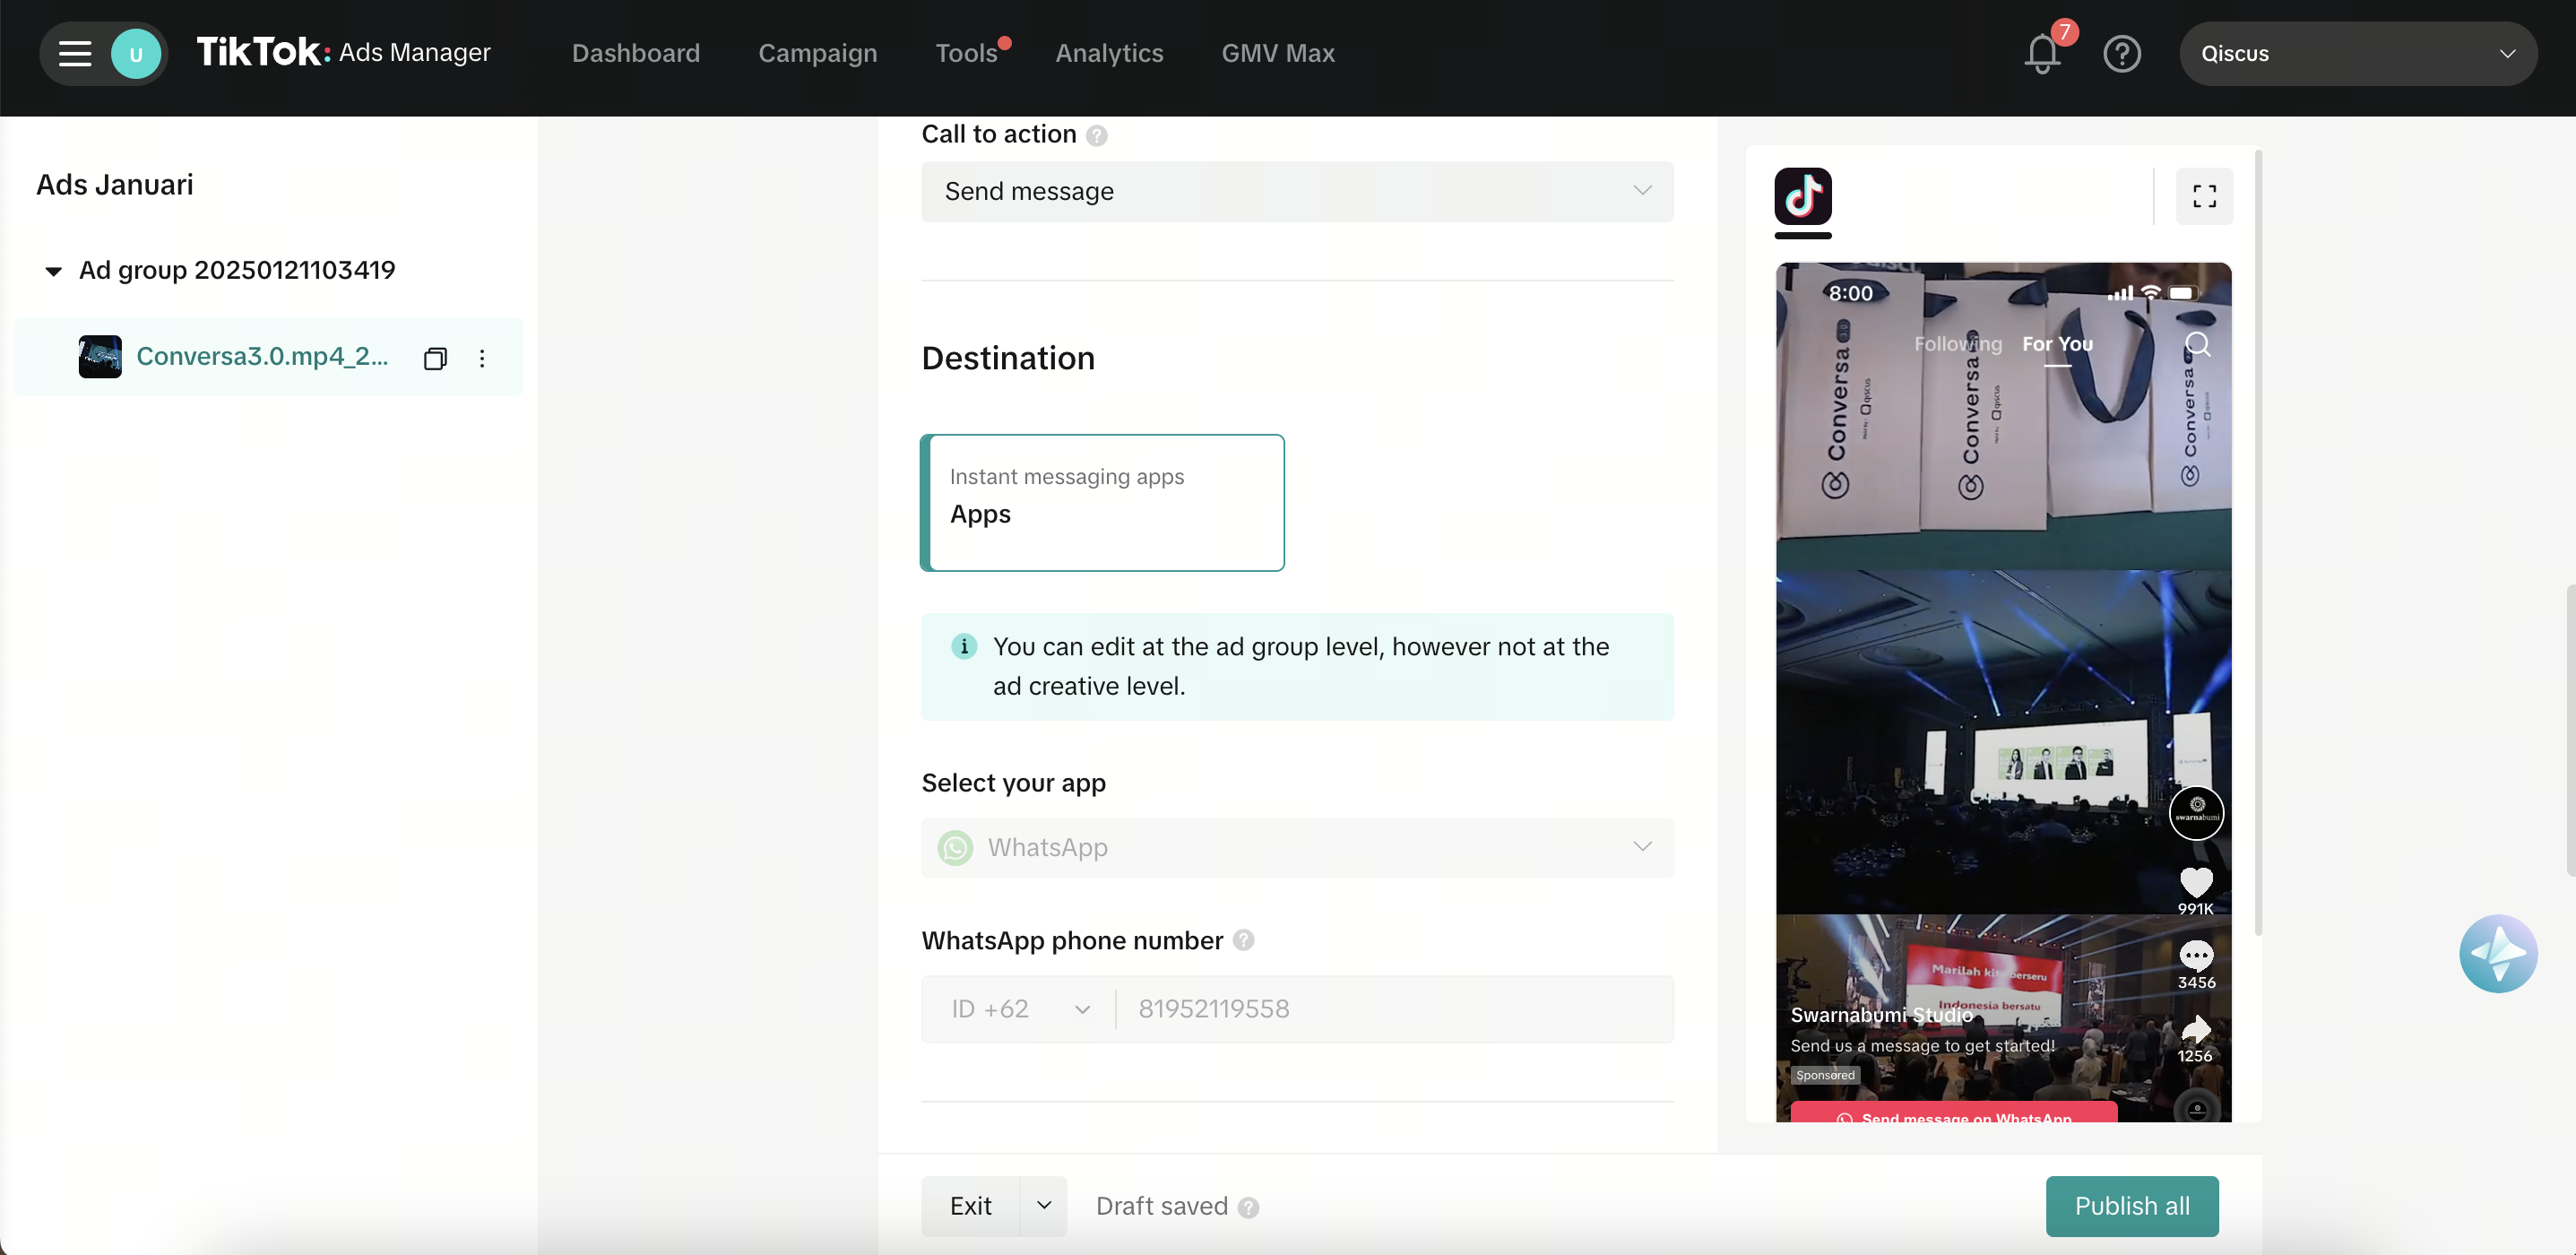Open the WhatsApp app selection dropdown
This screenshot has height=1255, width=2576.
coord(1297,847)
